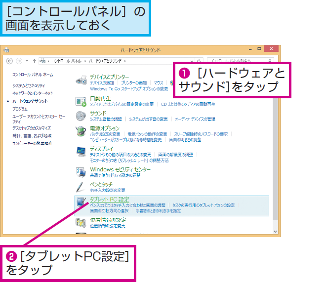
Task: Open the サウンド heading
Action: point(98,113)
